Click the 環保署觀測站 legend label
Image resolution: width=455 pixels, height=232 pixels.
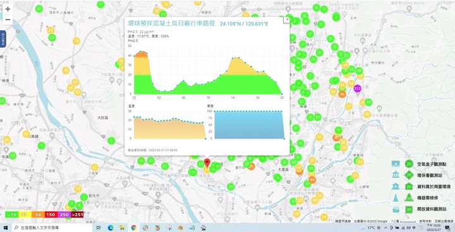pyautogui.click(x=429, y=175)
